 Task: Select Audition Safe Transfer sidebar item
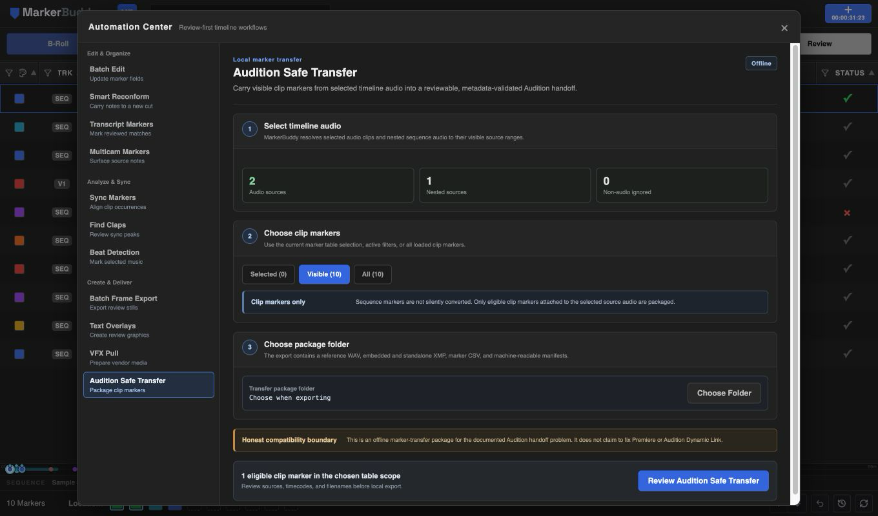148,385
